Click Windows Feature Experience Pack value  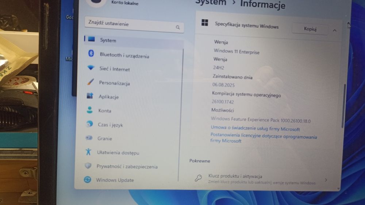tap(261, 120)
